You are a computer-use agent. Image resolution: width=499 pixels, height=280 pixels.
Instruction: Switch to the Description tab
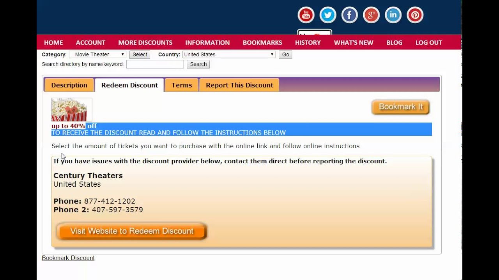(x=69, y=85)
